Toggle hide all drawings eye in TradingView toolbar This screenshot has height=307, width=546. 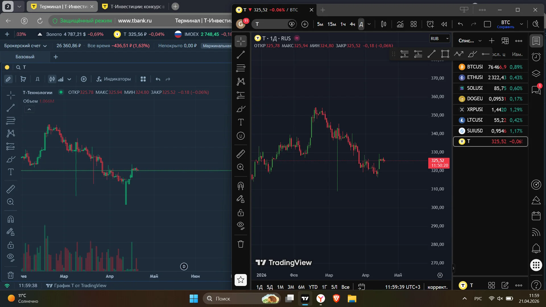click(x=241, y=226)
